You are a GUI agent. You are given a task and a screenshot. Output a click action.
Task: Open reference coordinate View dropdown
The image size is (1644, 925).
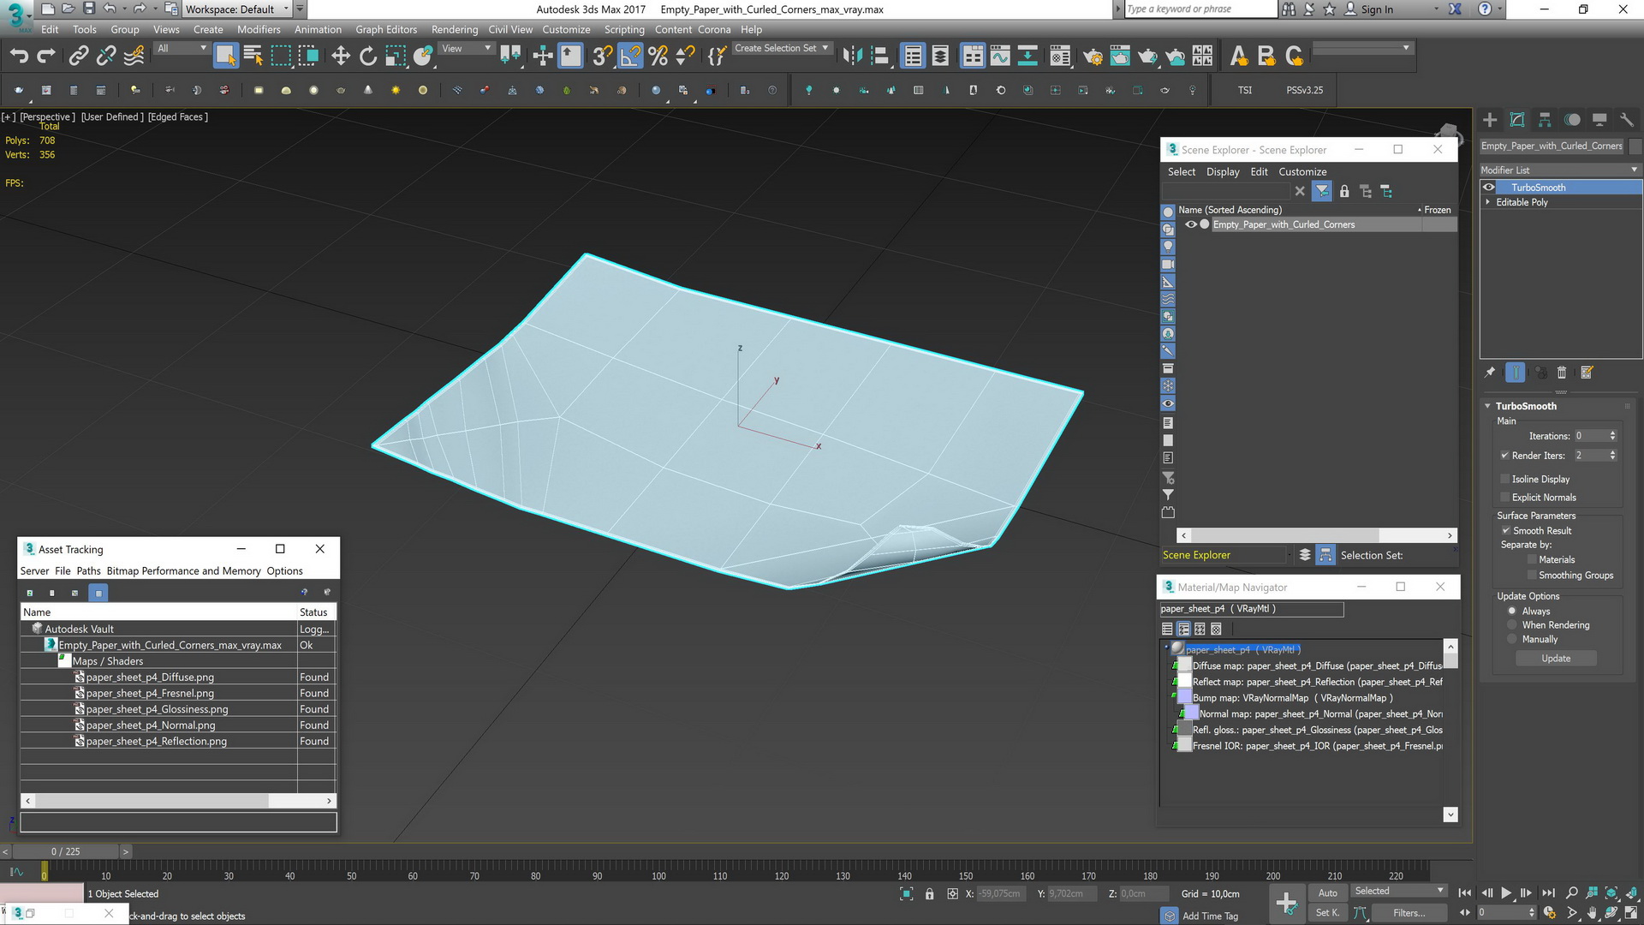(x=465, y=49)
